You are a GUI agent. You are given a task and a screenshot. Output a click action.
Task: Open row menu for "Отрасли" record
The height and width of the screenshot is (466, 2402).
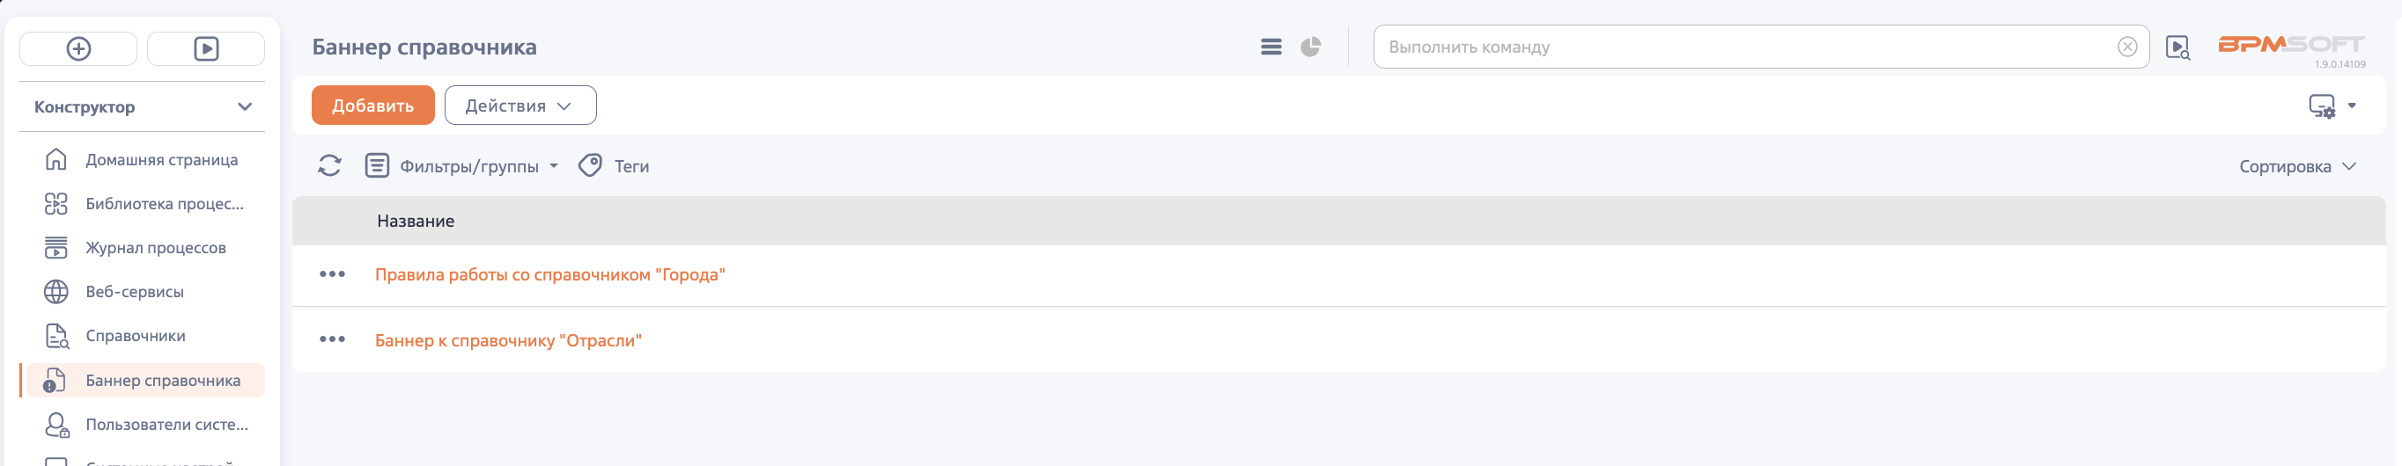click(332, 339)
